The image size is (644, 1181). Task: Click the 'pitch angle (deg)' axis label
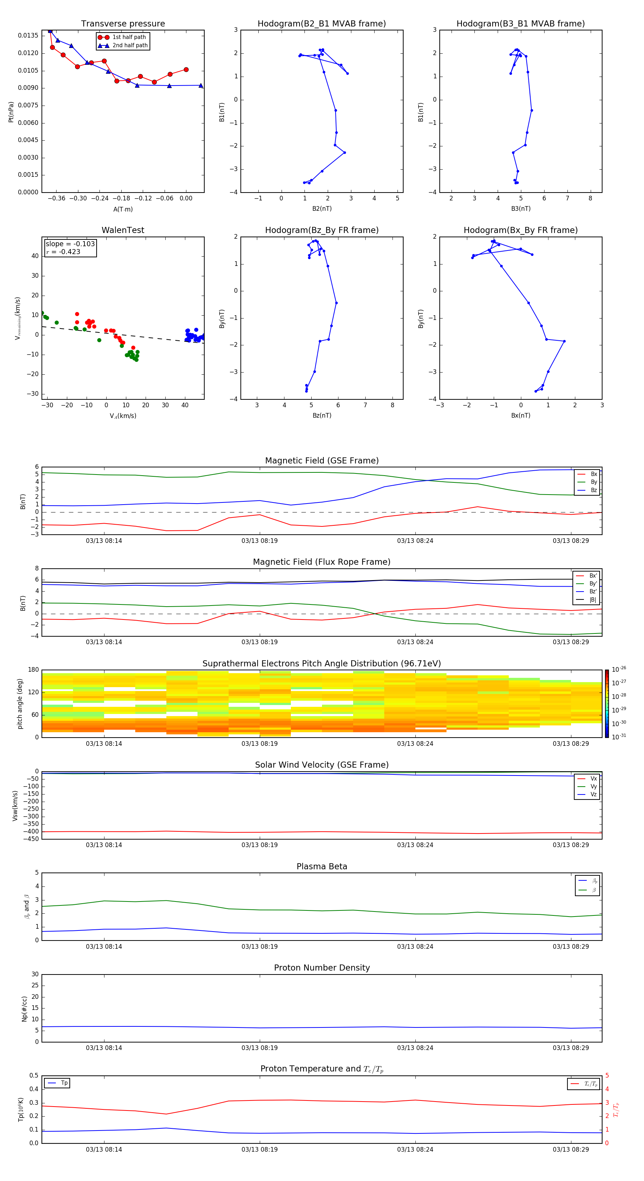(x=20, y=703)
